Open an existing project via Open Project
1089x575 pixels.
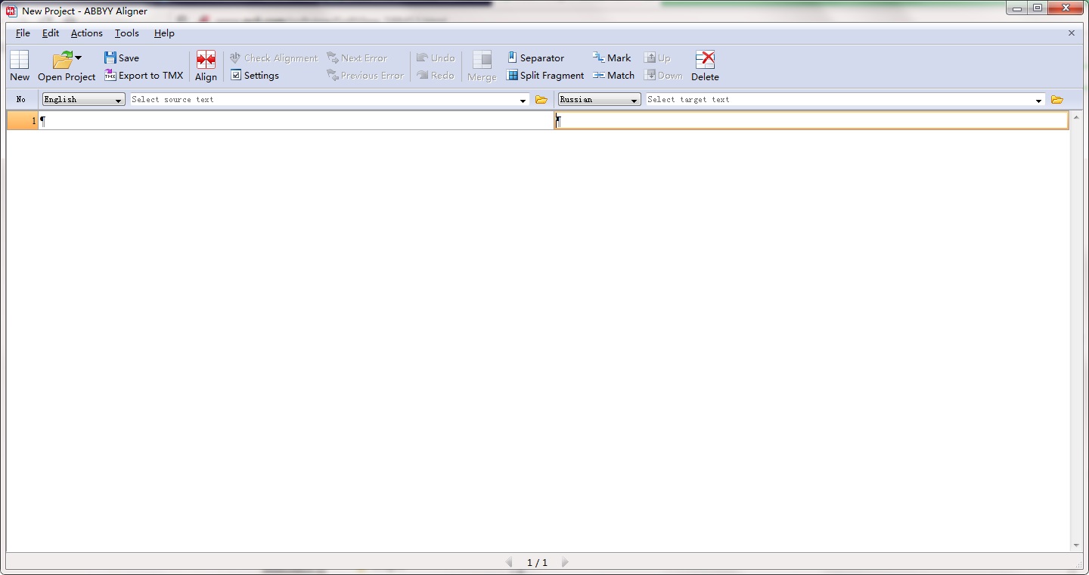click(66, 66)
